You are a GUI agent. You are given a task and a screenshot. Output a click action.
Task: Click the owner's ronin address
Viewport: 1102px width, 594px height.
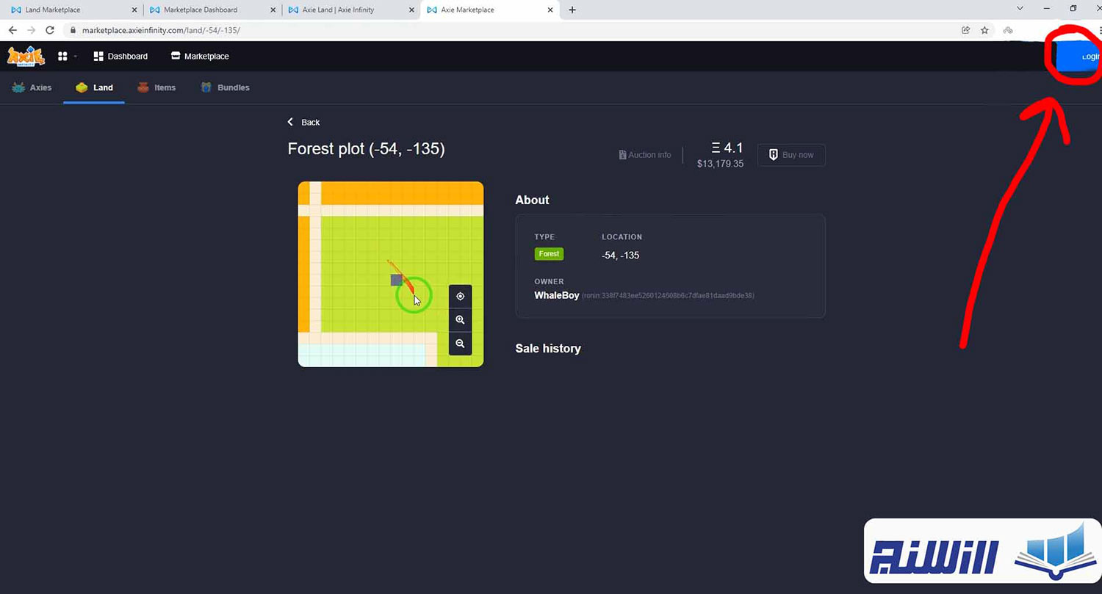point(668,296)
